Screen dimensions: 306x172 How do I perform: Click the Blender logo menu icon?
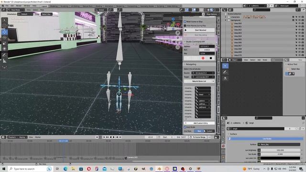[x=2, y=6]
